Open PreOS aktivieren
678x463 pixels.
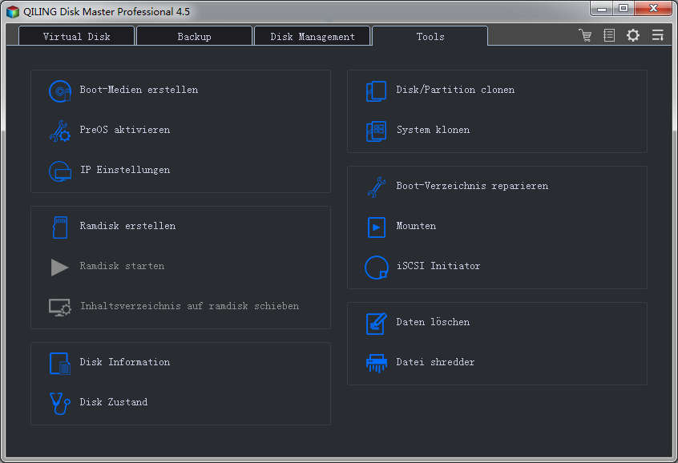[124, 130]
